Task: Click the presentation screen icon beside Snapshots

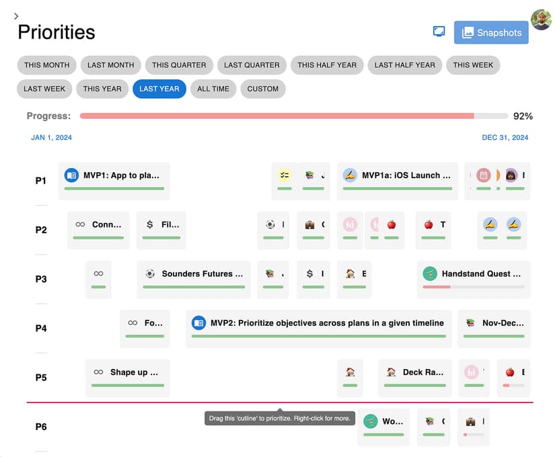Action: (439, 32)
